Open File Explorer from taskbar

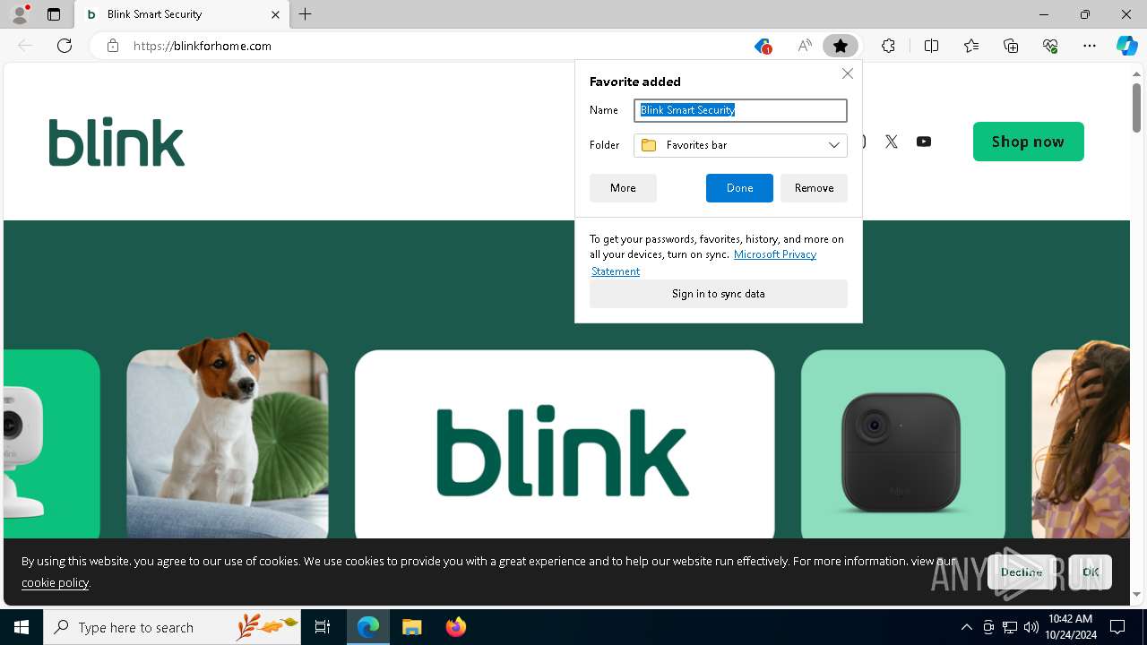[411, 627]
